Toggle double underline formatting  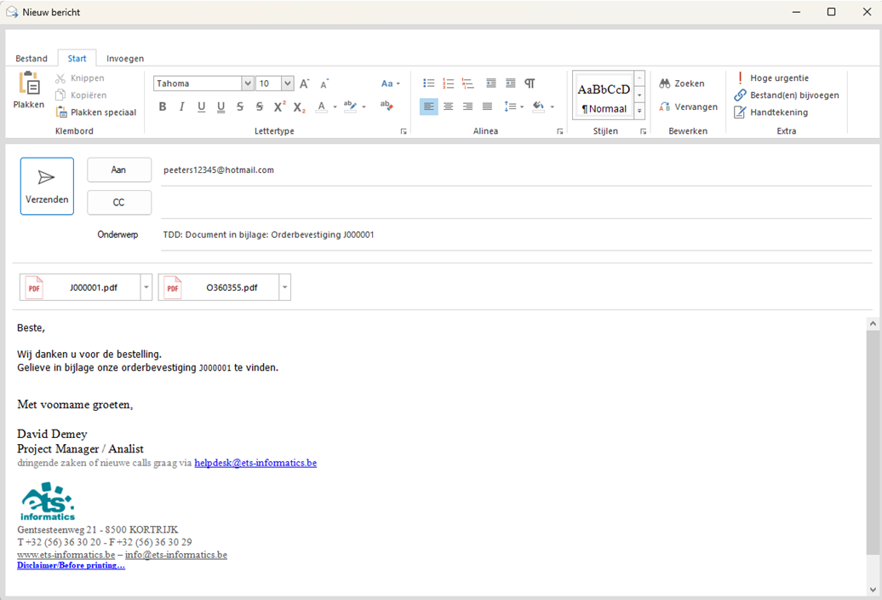tap(220, 107)
